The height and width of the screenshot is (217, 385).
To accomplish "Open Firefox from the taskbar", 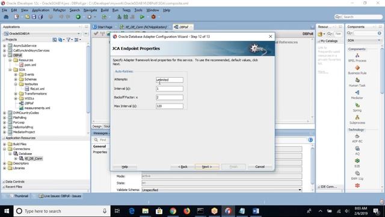I will click(x=187, y=211).
